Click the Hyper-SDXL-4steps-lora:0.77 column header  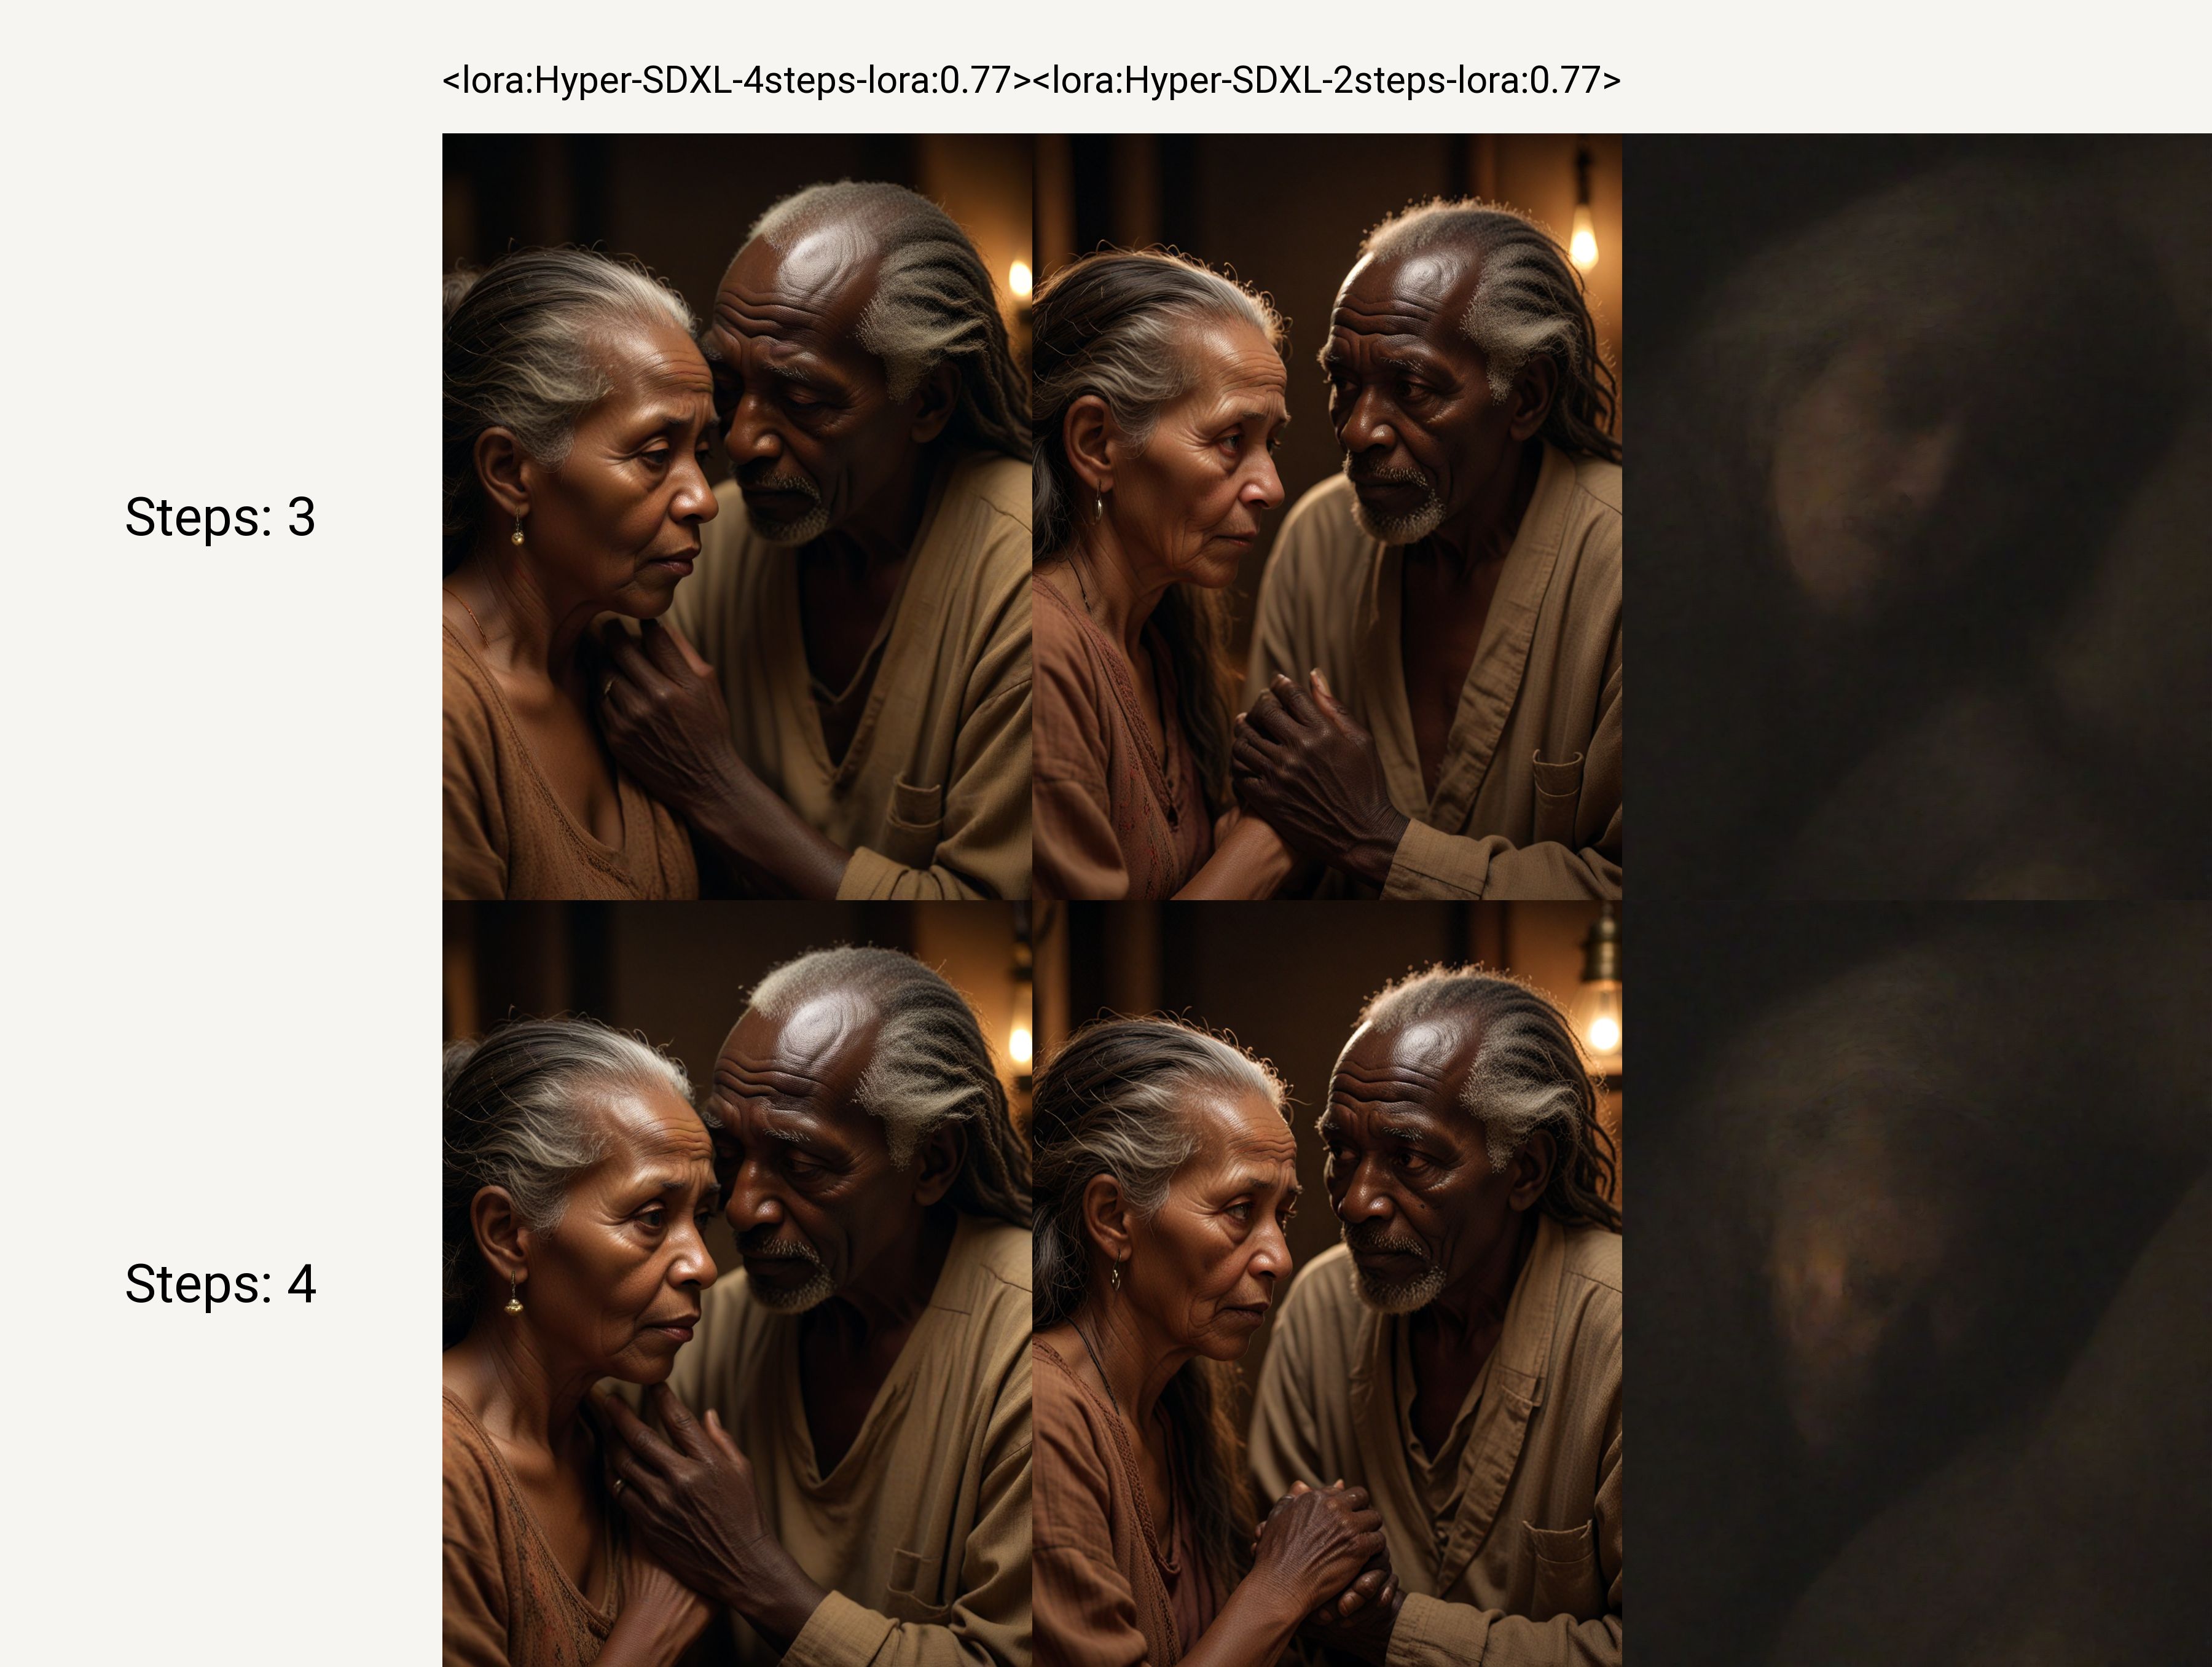coord(737,80)
